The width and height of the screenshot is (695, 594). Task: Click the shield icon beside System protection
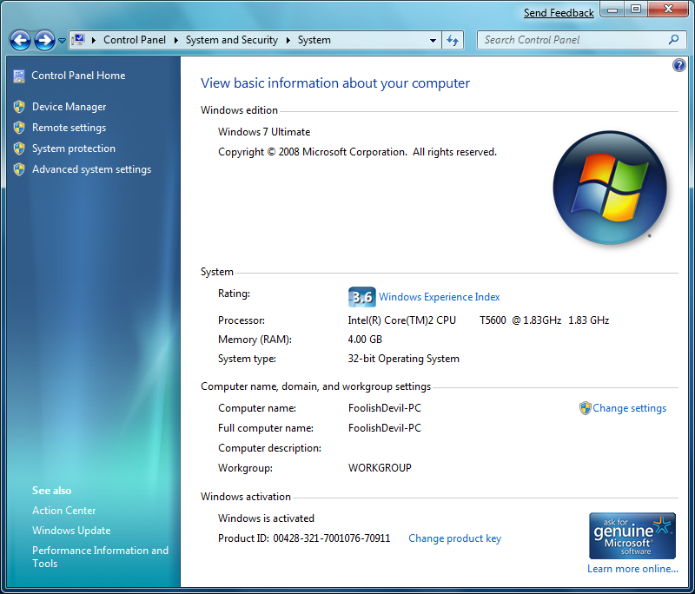19,148
